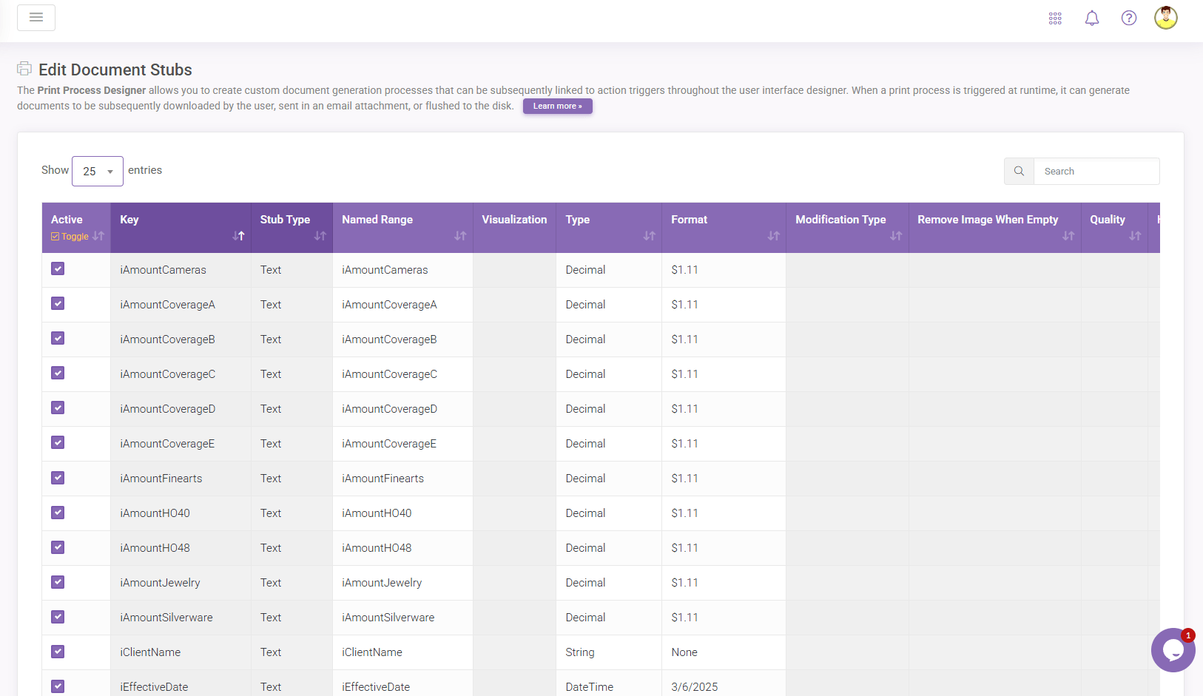Focus the Search input field
The image size is (1203, 696).
coord(1096,171)
